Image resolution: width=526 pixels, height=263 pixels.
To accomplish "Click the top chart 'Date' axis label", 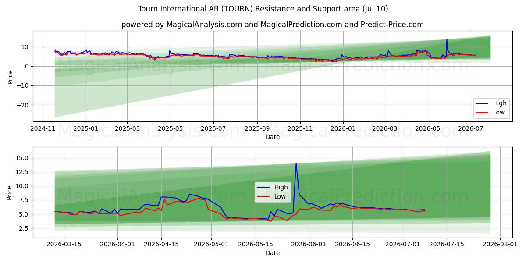I will [273, 137].
